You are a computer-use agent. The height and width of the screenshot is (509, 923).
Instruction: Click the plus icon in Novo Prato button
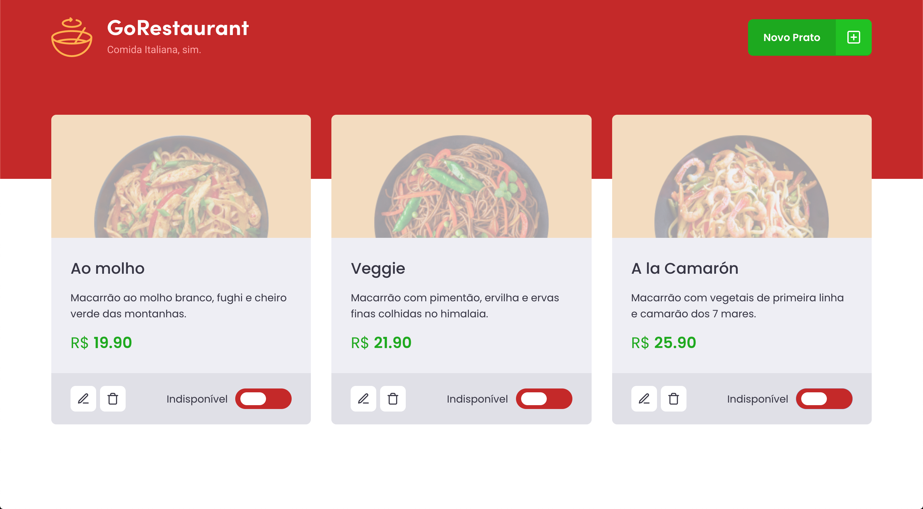(x=854, y=37)
